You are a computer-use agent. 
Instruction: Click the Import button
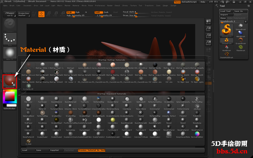pos(227,15)
